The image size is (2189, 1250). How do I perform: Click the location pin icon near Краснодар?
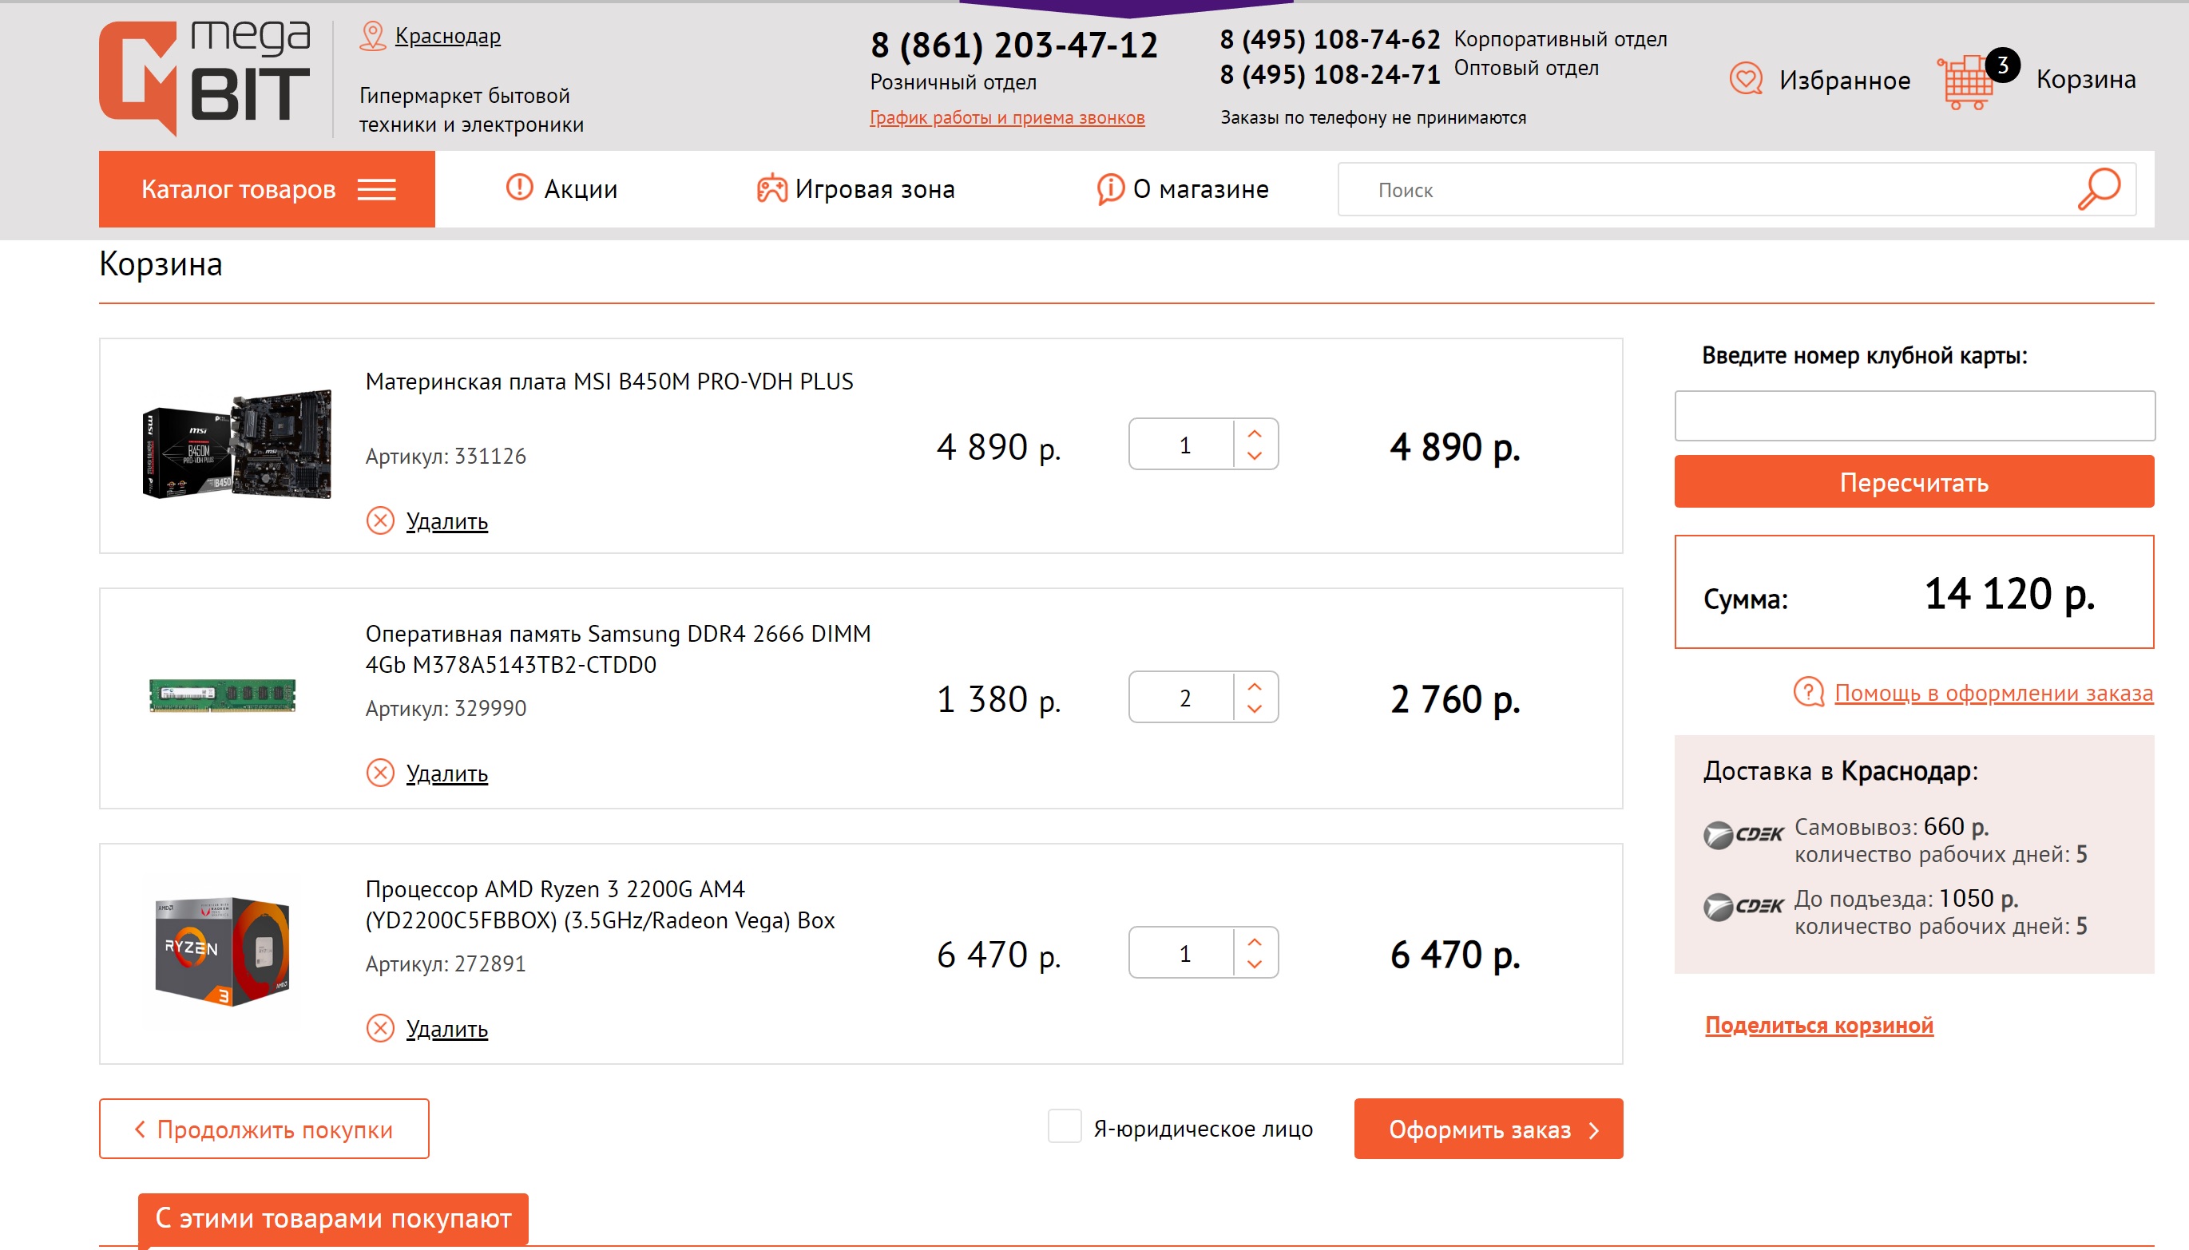point(372,36)
